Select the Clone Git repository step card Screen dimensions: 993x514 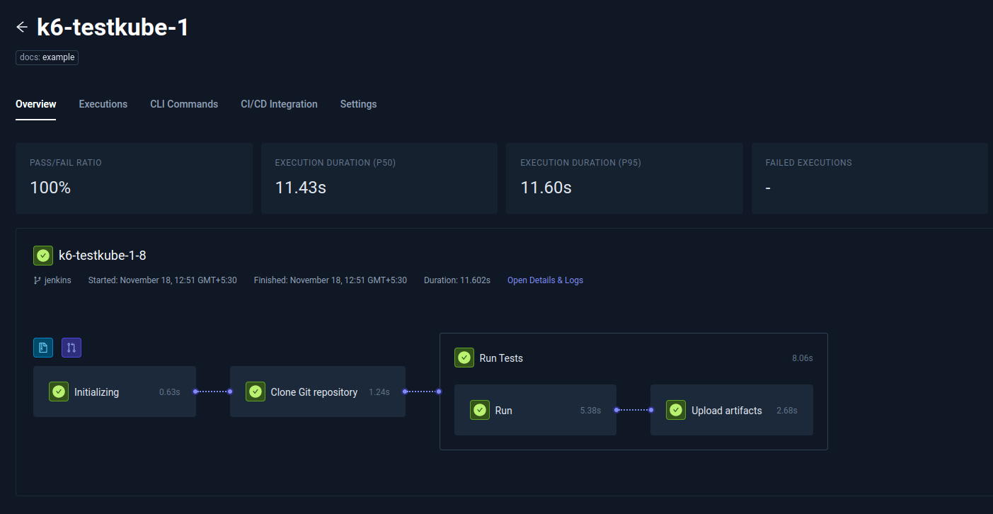pos(318,392)
